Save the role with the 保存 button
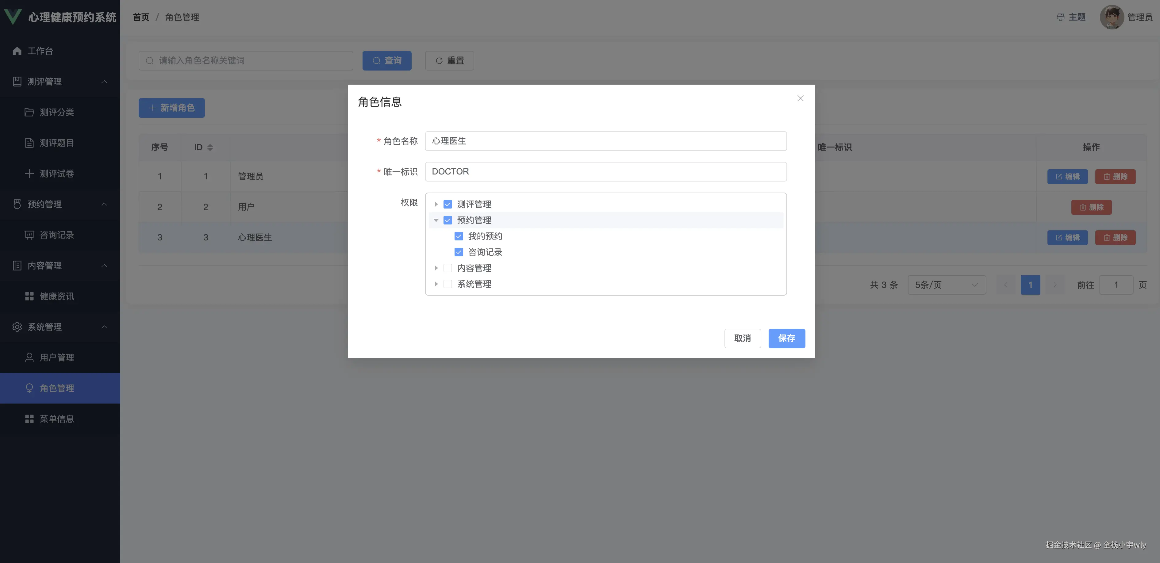Image resolution: width=1160 pixels, height=563 pixels. click(787, 339)
